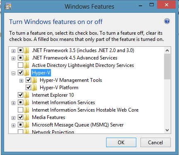Click the vertical scrollbar thumb

[x=167, y=67]
